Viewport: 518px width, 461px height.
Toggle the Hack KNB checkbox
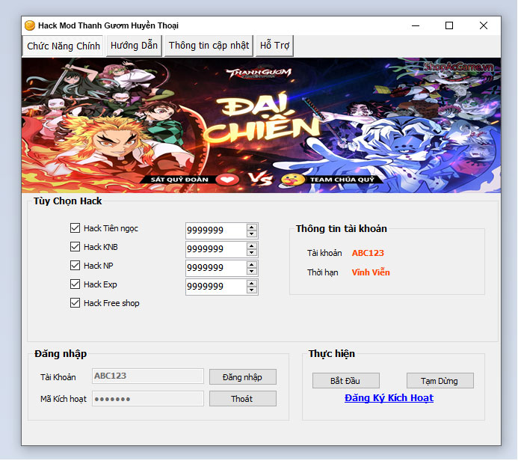tap(75, 247)
